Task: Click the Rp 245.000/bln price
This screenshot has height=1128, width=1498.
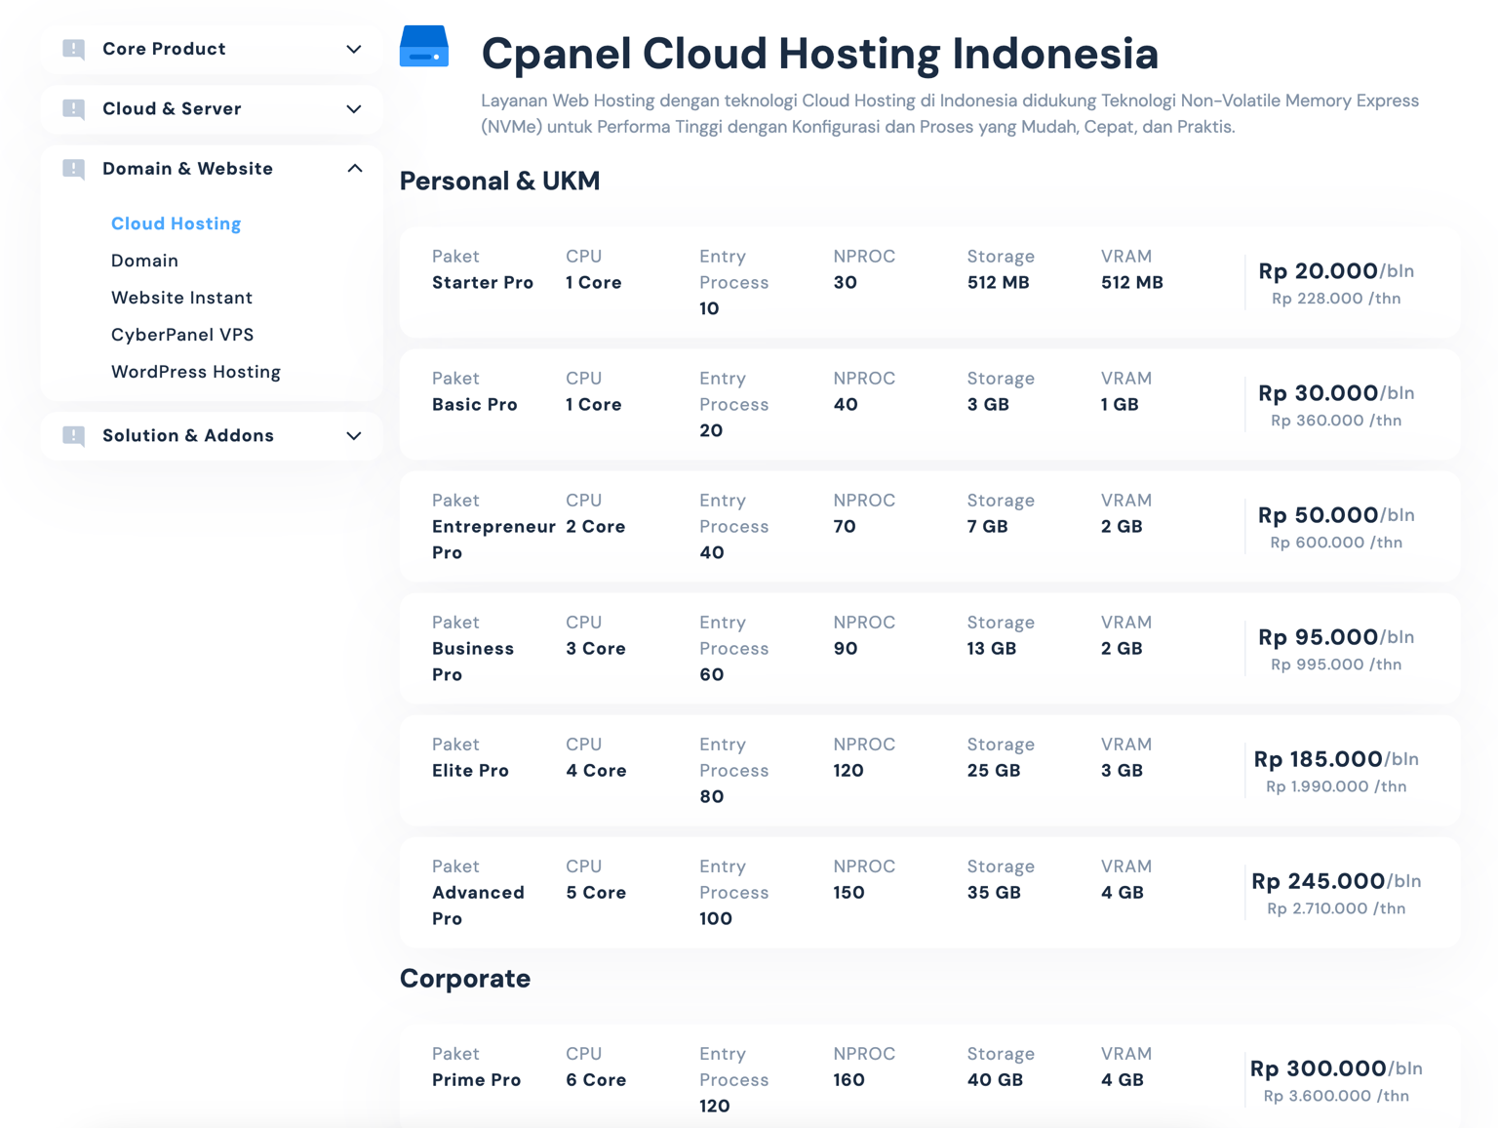Action: tap(1336, 881)
